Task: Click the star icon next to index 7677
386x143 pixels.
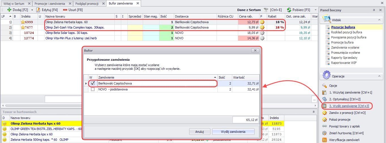Action: point(23,27)
